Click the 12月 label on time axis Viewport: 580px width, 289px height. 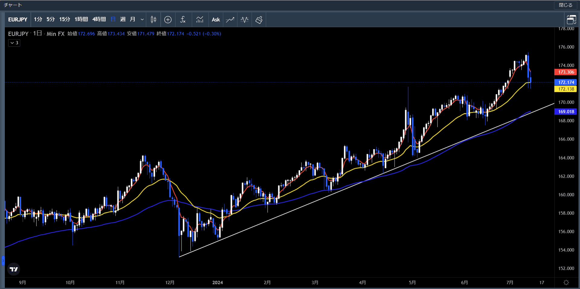click(x=170, y=283)
